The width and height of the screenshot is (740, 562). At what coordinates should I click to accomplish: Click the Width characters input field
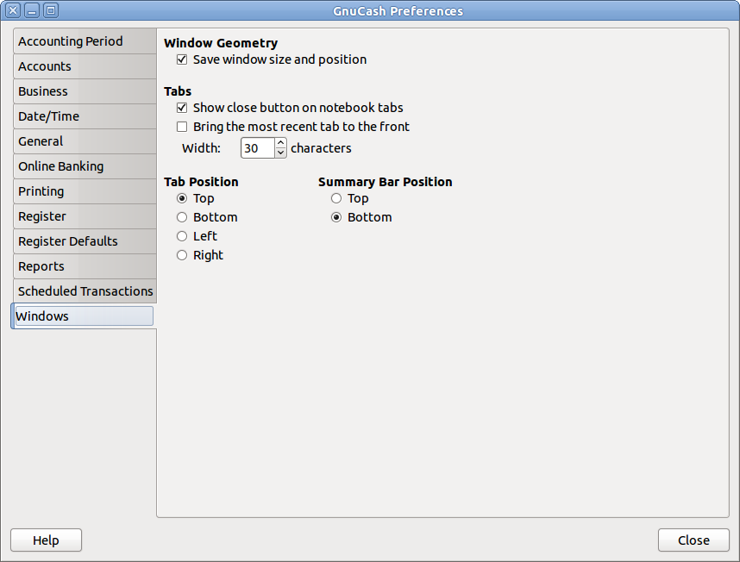[258, 148]
